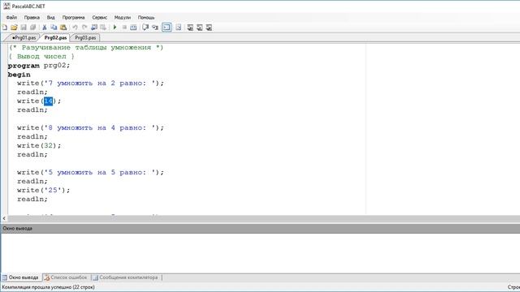Click the write(32); line
This screenshot has width=520, height=292.
point(39,146)
